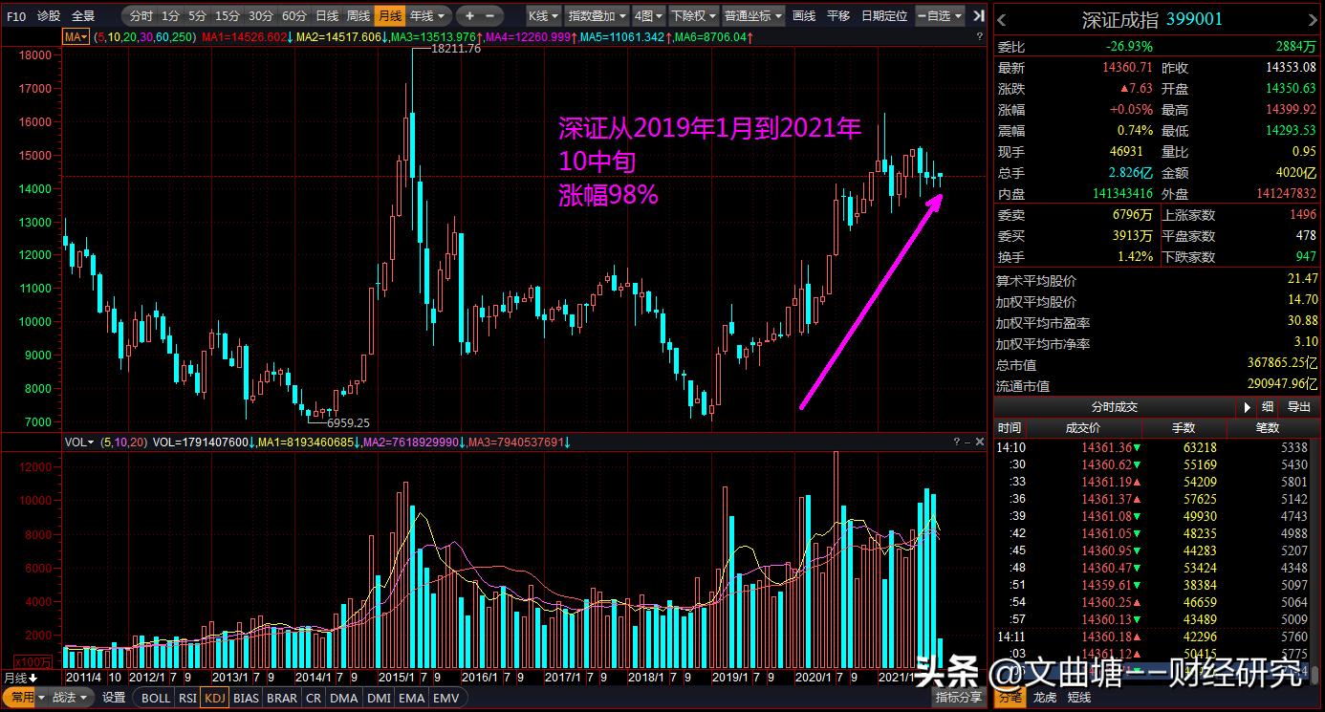Activate the 画线 drawing tool

click(806, 15)
